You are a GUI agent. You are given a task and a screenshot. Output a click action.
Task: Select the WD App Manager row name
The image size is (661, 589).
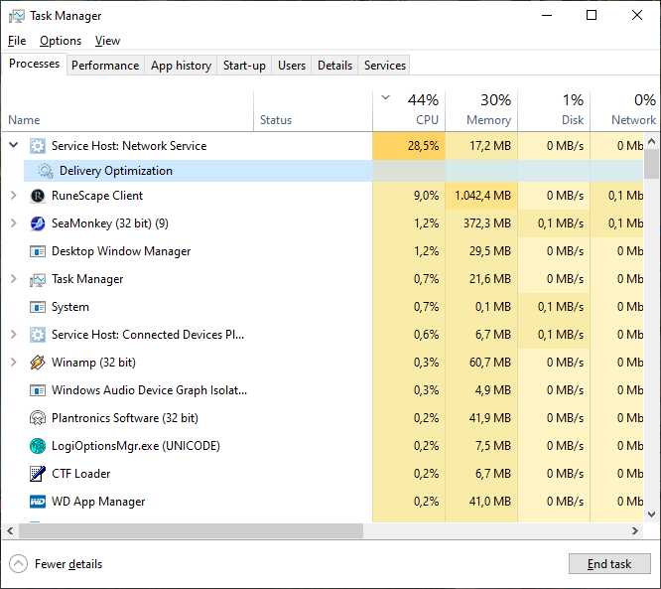click(x=98, y=502)
